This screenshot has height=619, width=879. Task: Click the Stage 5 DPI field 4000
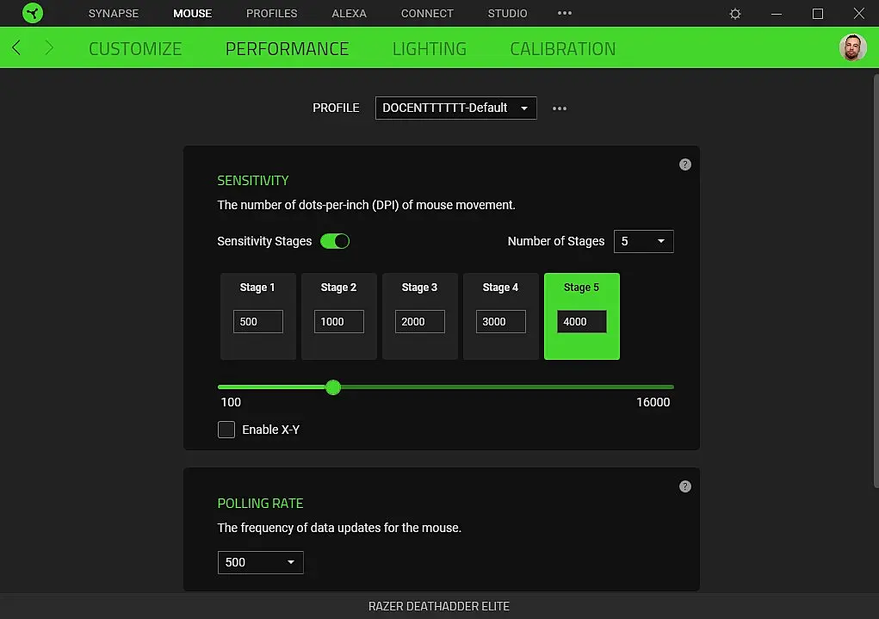[582, 321]
